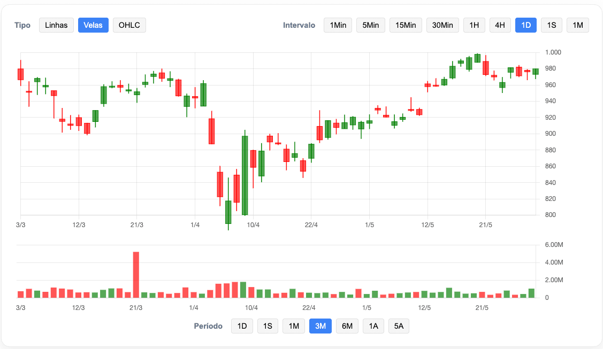Pick the 1H interval
Screen dimensions: 603x349
click(x=474, y=25)
